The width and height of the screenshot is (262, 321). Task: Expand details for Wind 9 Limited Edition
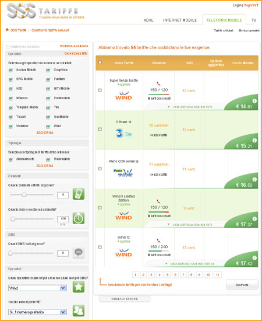[x=190, y=225]
